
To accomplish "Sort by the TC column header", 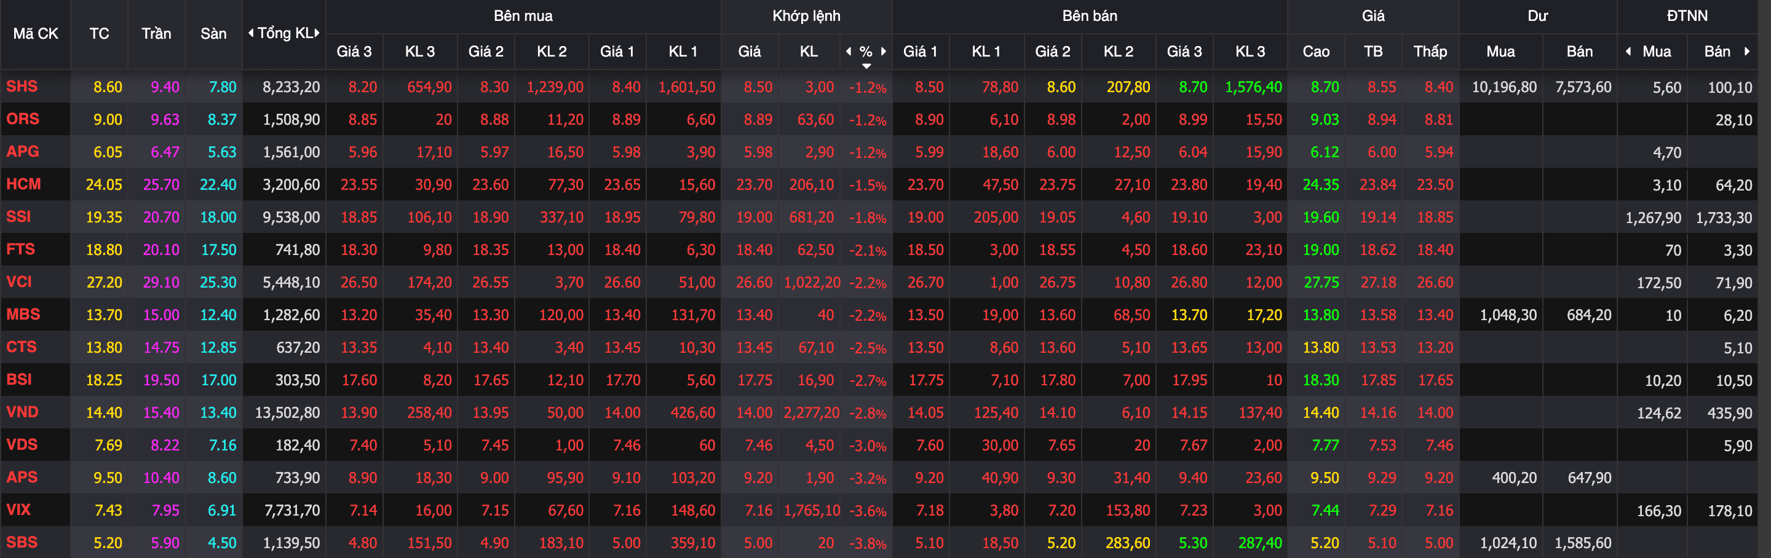I will 99,34.
